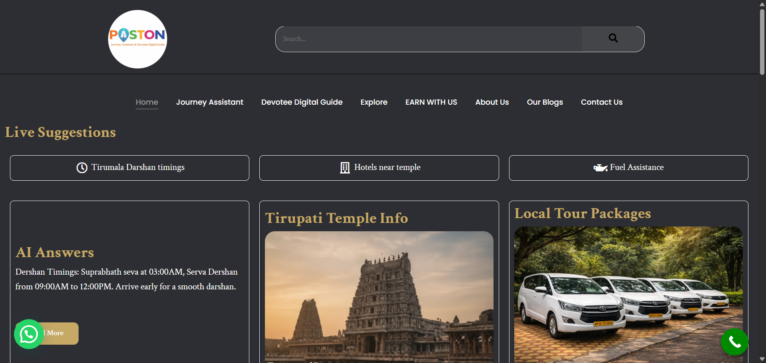Click the scrollbar up arrow

[x=762, y=4]
